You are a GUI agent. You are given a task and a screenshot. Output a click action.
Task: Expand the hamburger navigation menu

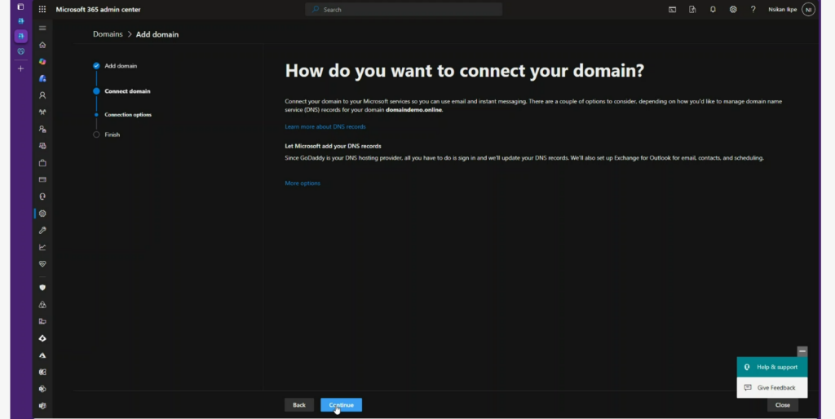[x=42, y=29]
